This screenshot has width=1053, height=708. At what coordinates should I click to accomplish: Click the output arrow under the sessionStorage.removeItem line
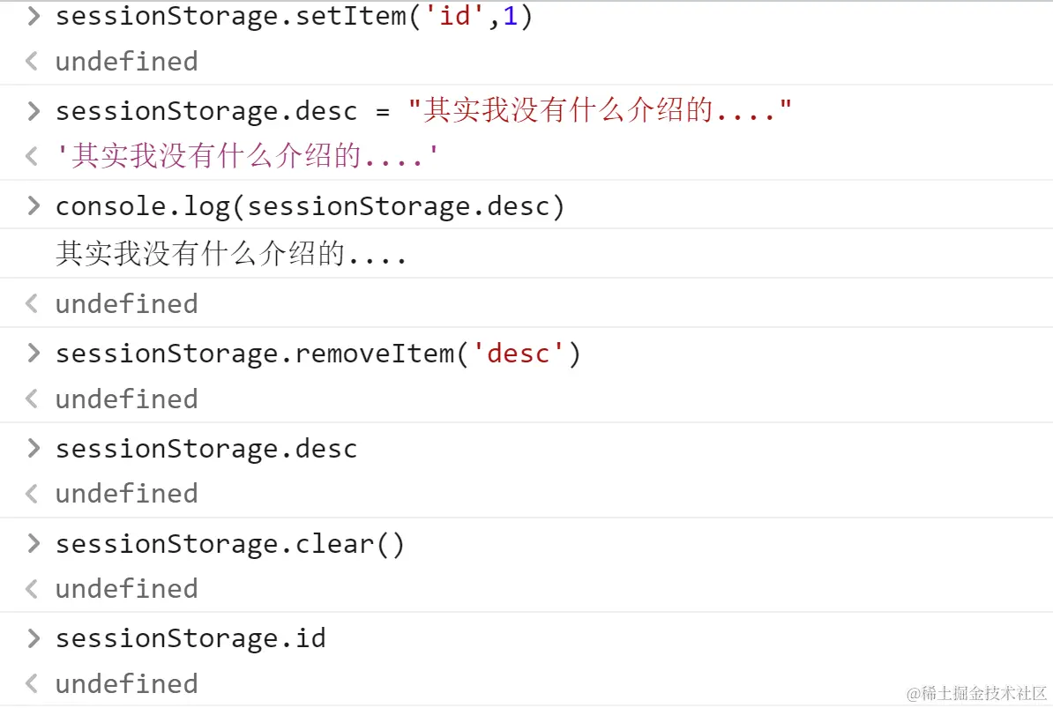tap(32, 399)
